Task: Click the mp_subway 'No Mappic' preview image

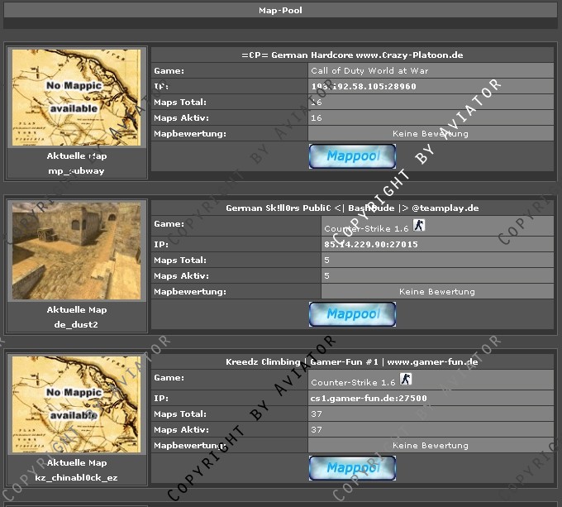Action: coord(77,97)
